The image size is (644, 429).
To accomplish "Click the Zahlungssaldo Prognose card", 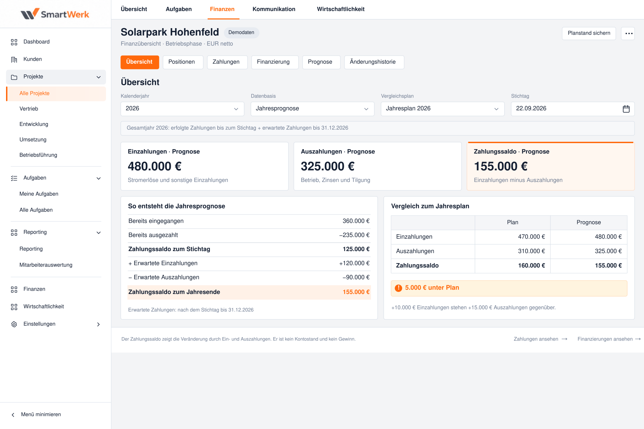I will 551,166.
